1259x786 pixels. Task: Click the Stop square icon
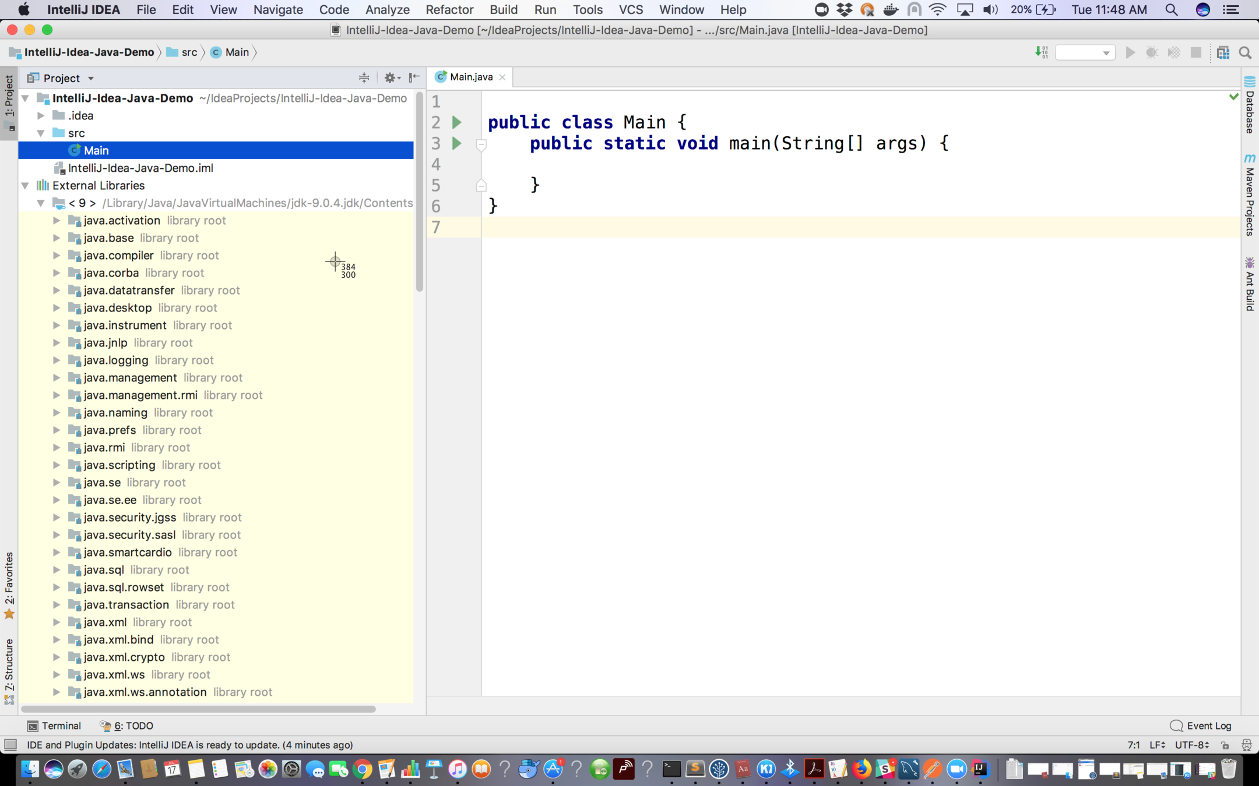coord(1196,52)
